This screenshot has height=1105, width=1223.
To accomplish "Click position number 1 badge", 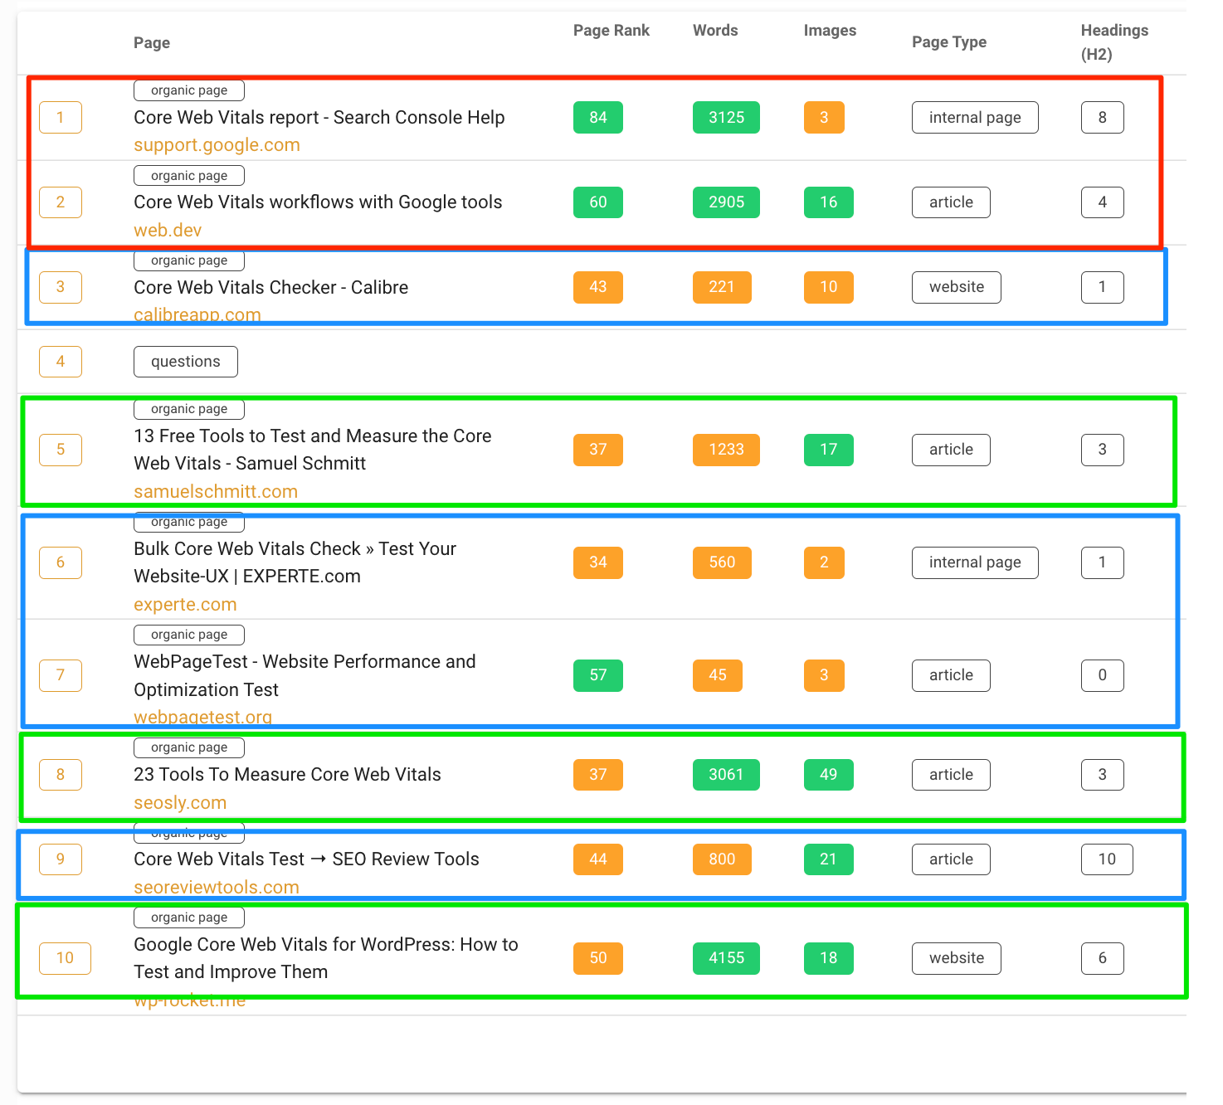I will pos(61,118).
